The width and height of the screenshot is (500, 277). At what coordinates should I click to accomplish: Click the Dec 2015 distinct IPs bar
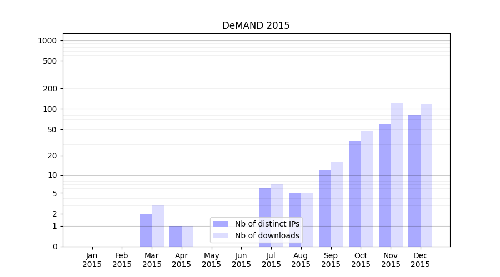414,181
